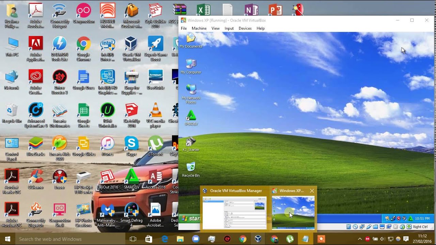Open Google Chrome desktop shortcut
This screenshot has height=245, width=436.
(x=83, y=49)
